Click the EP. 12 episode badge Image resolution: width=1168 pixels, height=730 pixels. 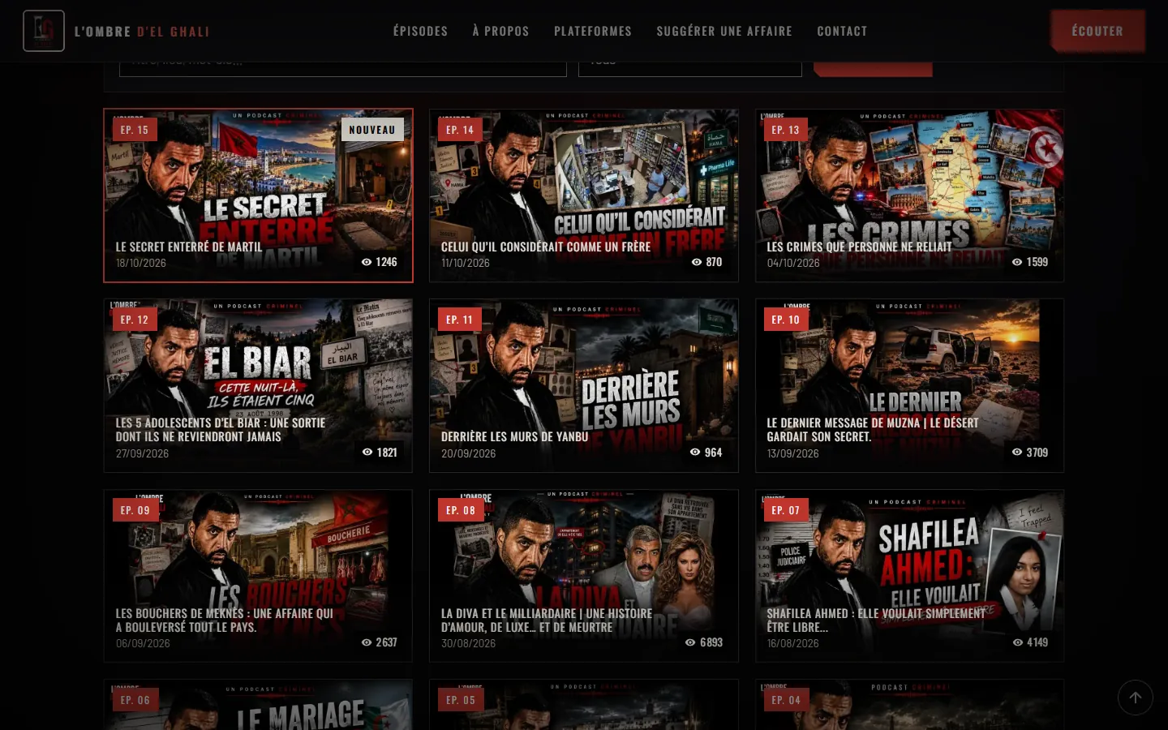[135, 320]
